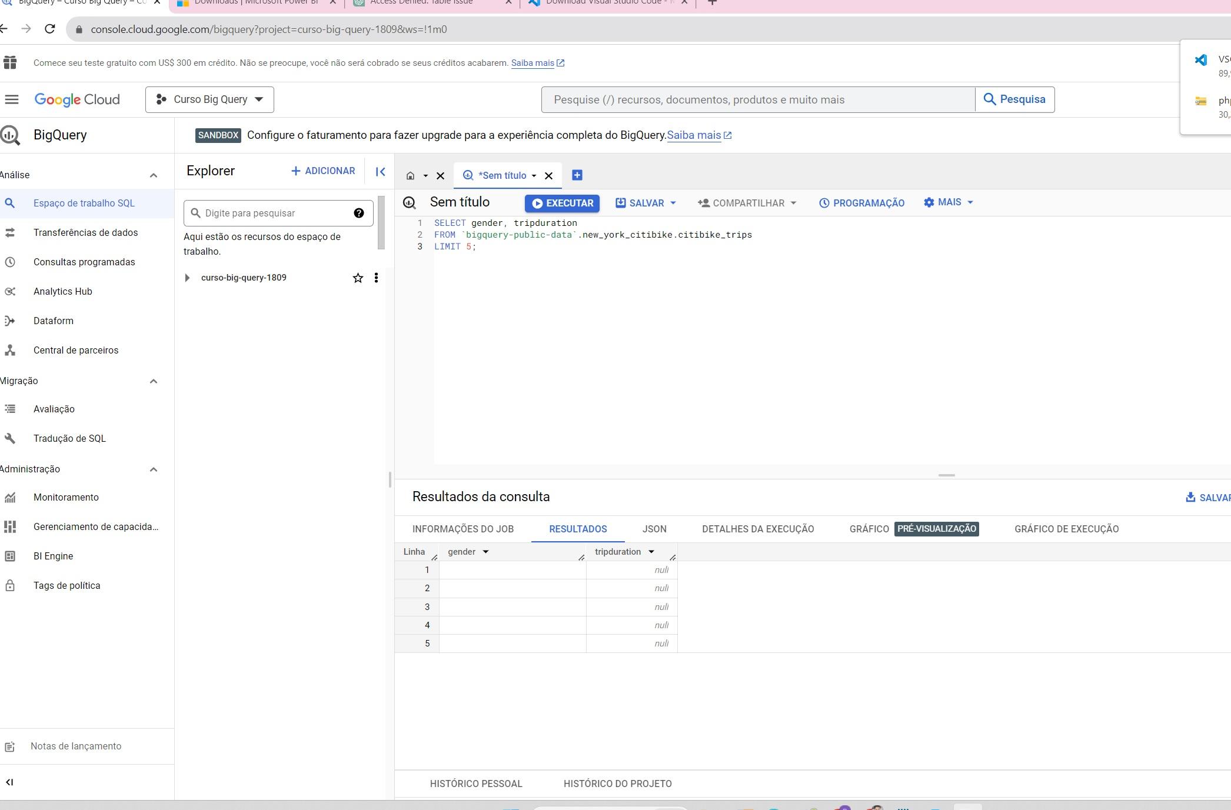1231x810 pixels.
Task: Open Tags de política
Action: (x=66, y=585)
